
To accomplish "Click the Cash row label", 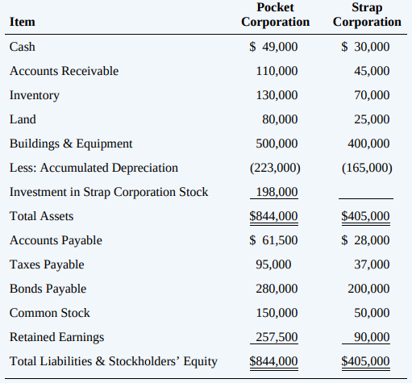I will [x=23, y=47].
